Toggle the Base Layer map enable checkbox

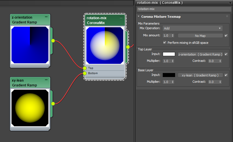tap(226, 75)
